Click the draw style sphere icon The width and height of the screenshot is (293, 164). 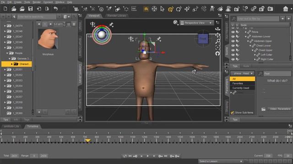[x=175, y=22]
